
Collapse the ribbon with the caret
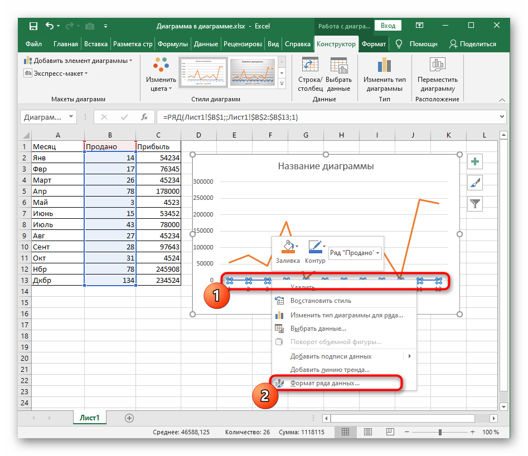pos(502,100)
